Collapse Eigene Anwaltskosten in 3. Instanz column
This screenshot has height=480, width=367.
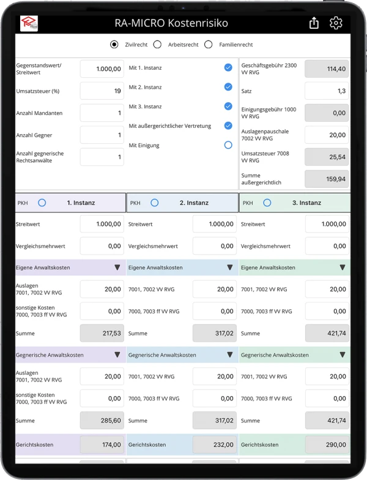(x=343, y=268)
